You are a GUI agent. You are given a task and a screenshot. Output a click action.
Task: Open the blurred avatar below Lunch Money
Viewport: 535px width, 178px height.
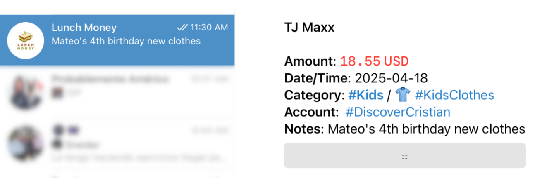click(x=26, y=93)
